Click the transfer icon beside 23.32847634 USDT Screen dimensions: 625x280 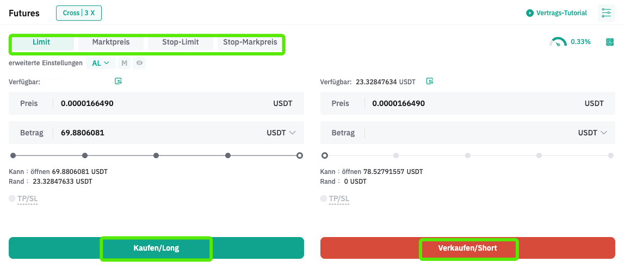coord(430,81)
